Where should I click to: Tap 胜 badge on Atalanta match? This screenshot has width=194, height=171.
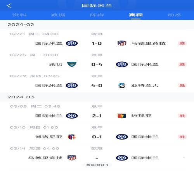click(182, 85)
